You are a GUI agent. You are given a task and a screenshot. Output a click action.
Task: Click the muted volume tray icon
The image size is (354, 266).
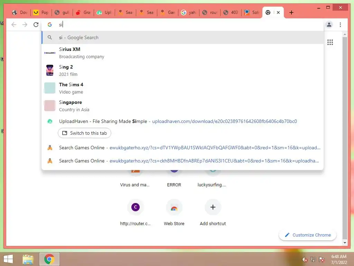click(305, 260)
